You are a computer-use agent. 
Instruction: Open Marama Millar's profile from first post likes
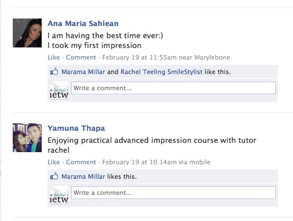click(x=83, y=72)
